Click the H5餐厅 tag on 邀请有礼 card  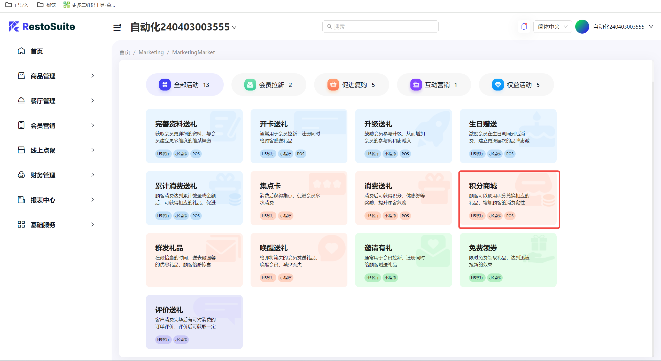[x=372, y=278]
